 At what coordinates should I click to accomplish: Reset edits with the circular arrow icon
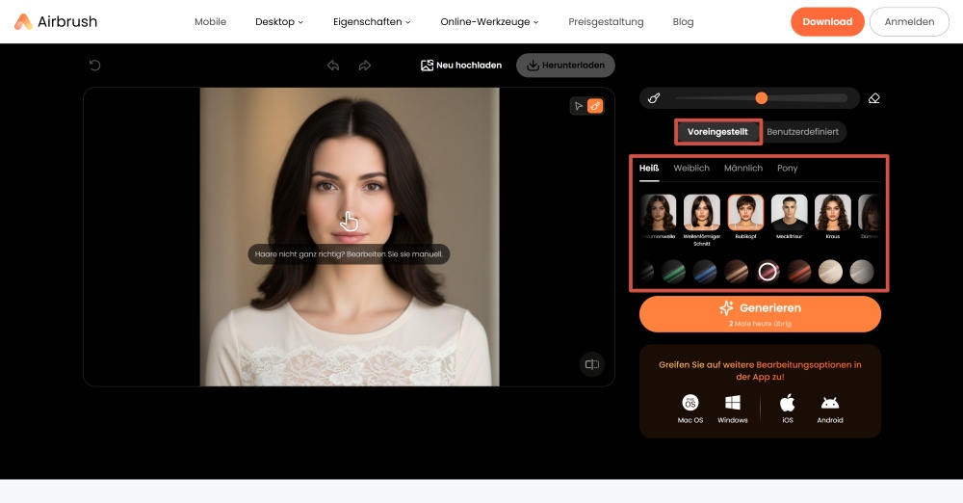point(94,66)
